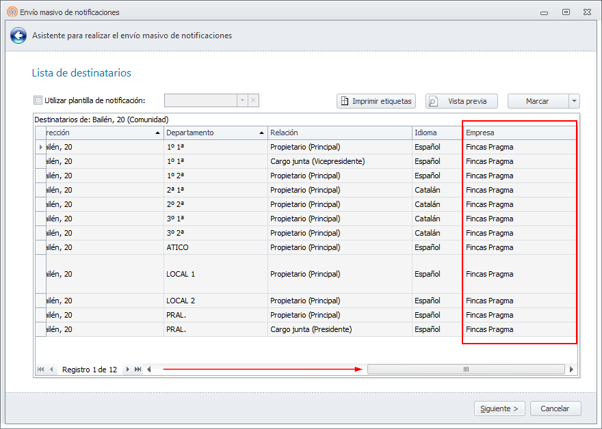
Task: Go to the previous record
Action: click(x=51, y=370)
